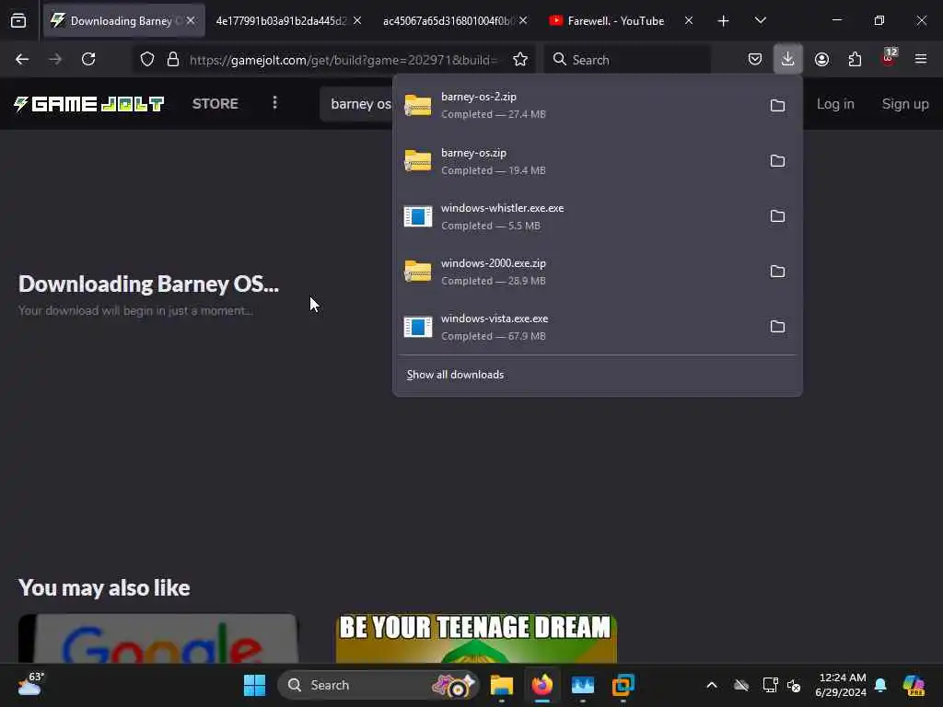The image size is (943, 707).
Task: Open the weather widget showing 63°
Action: tap(30, 684)
